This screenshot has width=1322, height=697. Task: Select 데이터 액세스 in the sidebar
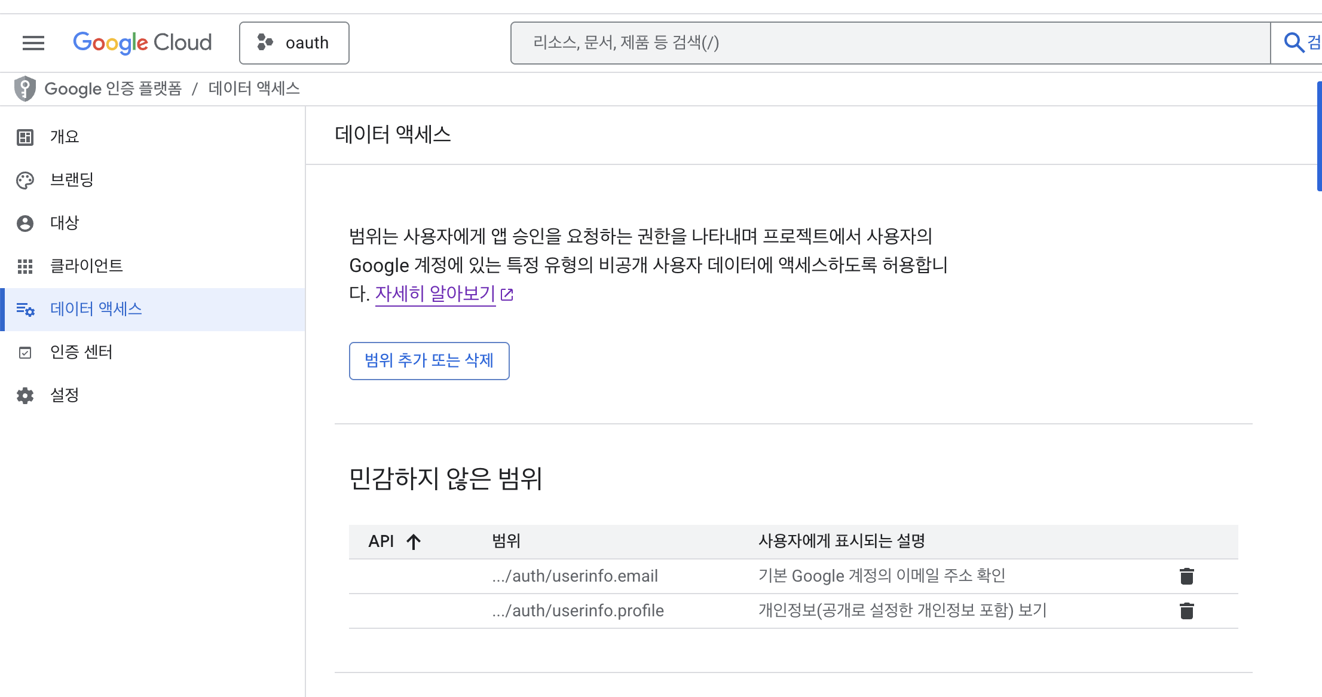click(96, 309)
